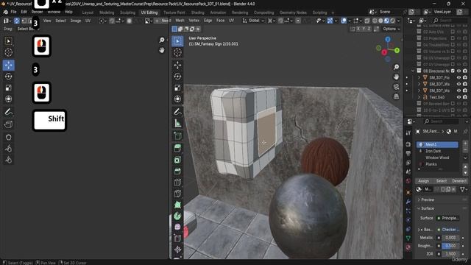Click the Select material button
The width and height of the screenshot is (471, 265).
pos(442,181)
